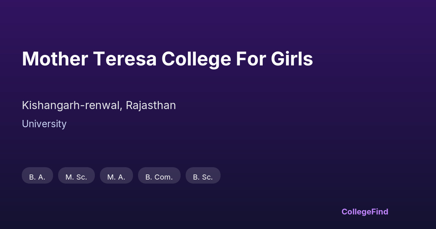
Task: Click "Teresa" in the college name
Action: [125, 59]
